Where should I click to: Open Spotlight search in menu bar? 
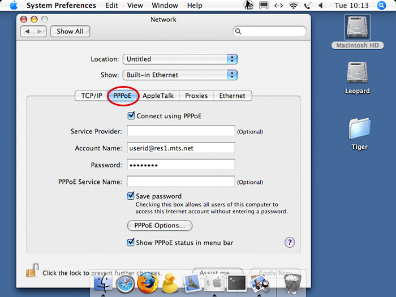(381, 5)
